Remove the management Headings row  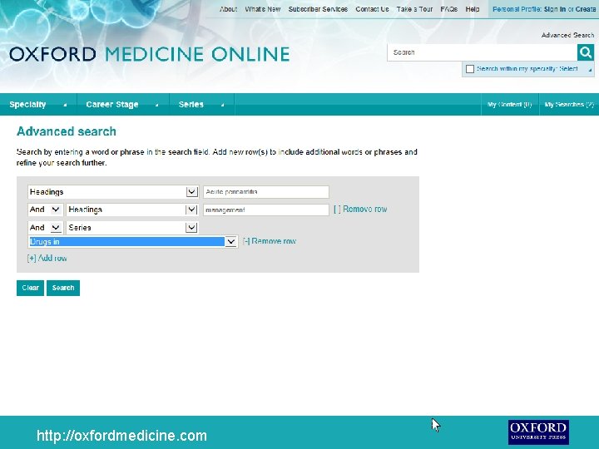360,210
